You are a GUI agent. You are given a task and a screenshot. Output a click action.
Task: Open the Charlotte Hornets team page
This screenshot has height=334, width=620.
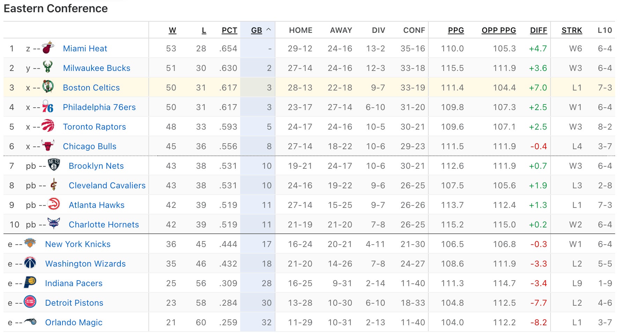coord(104,225)
